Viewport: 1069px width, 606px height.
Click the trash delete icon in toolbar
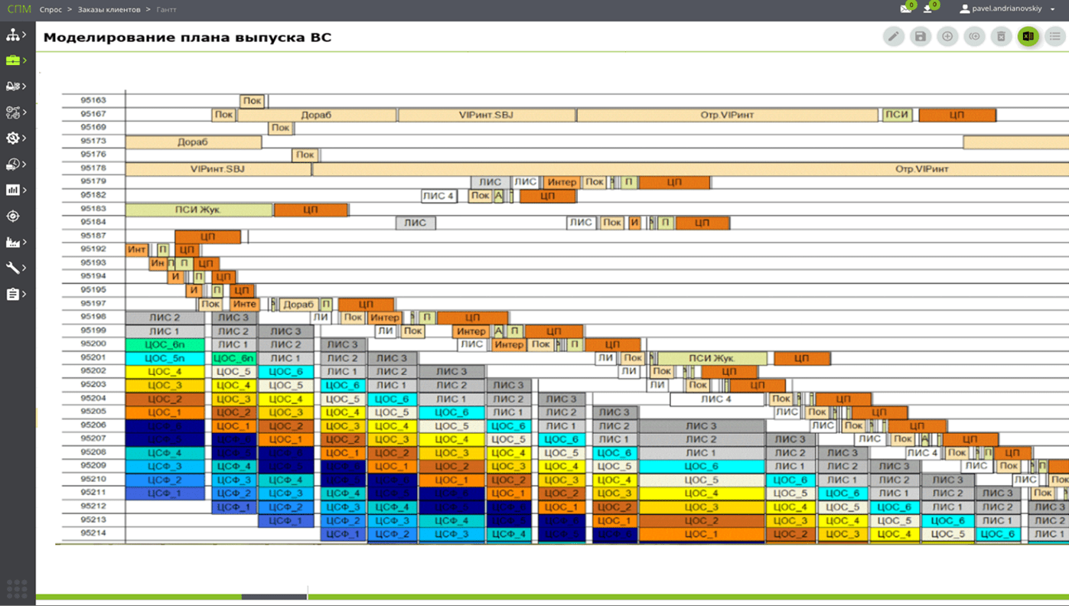[1001, 37]
